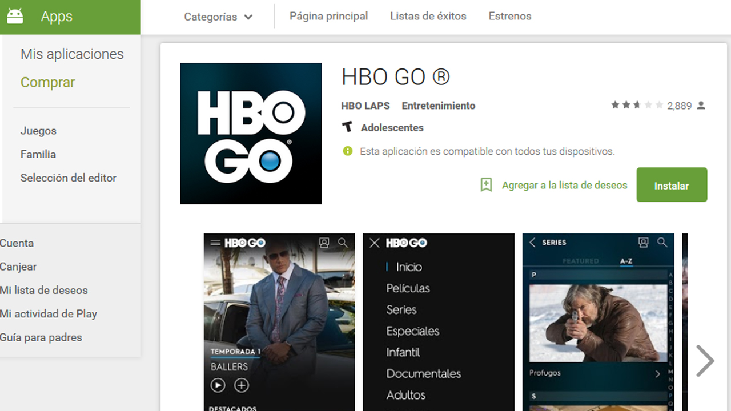Open the navigation menu screenshot thumbnail
This screenshot has width=731, height=411.
pos(439,322)
